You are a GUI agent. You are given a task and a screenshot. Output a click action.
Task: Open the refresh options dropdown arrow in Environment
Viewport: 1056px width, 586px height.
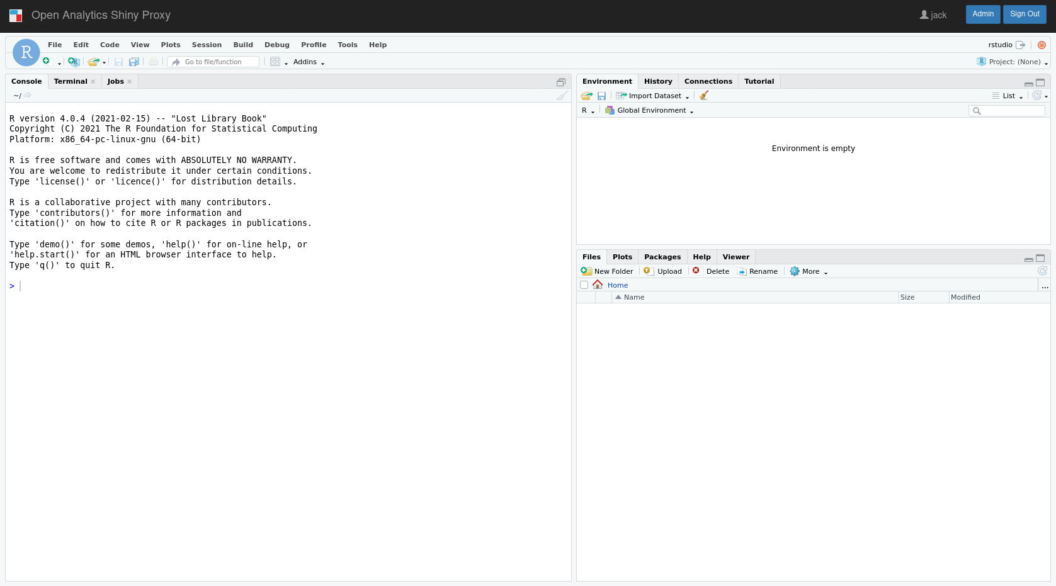point(1046,96)
